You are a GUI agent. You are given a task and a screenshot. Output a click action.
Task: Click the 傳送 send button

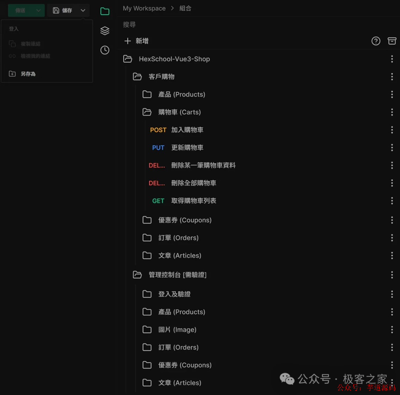pos(20,10)
